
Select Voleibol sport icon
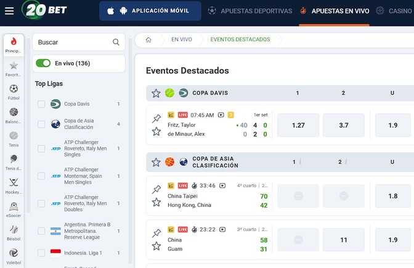tap(14, 256)
